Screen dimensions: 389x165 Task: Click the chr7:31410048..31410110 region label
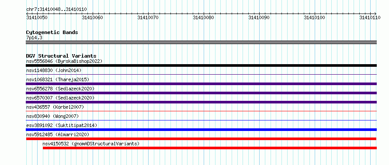56,10
